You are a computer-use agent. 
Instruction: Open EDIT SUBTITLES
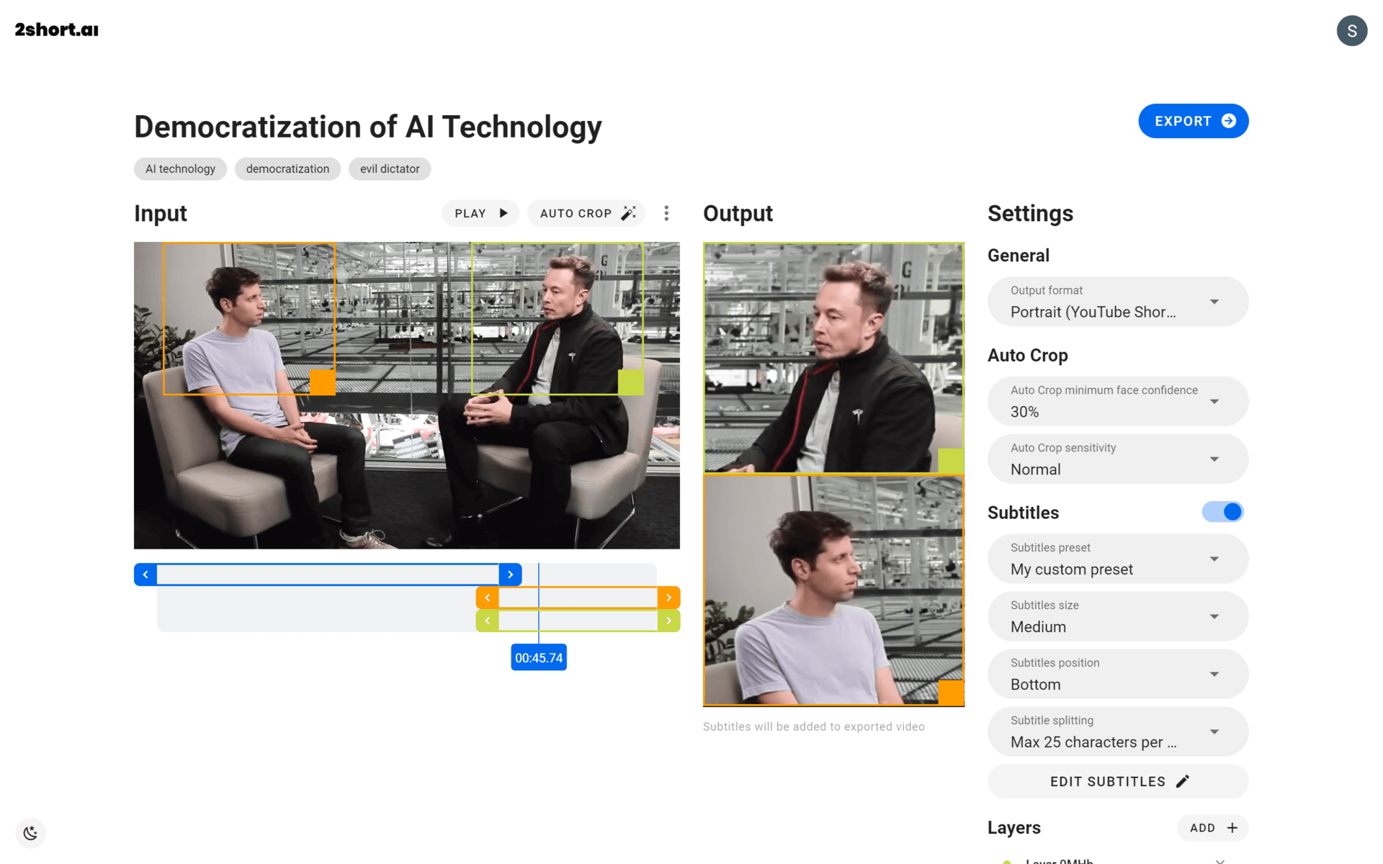point(1117,781)
